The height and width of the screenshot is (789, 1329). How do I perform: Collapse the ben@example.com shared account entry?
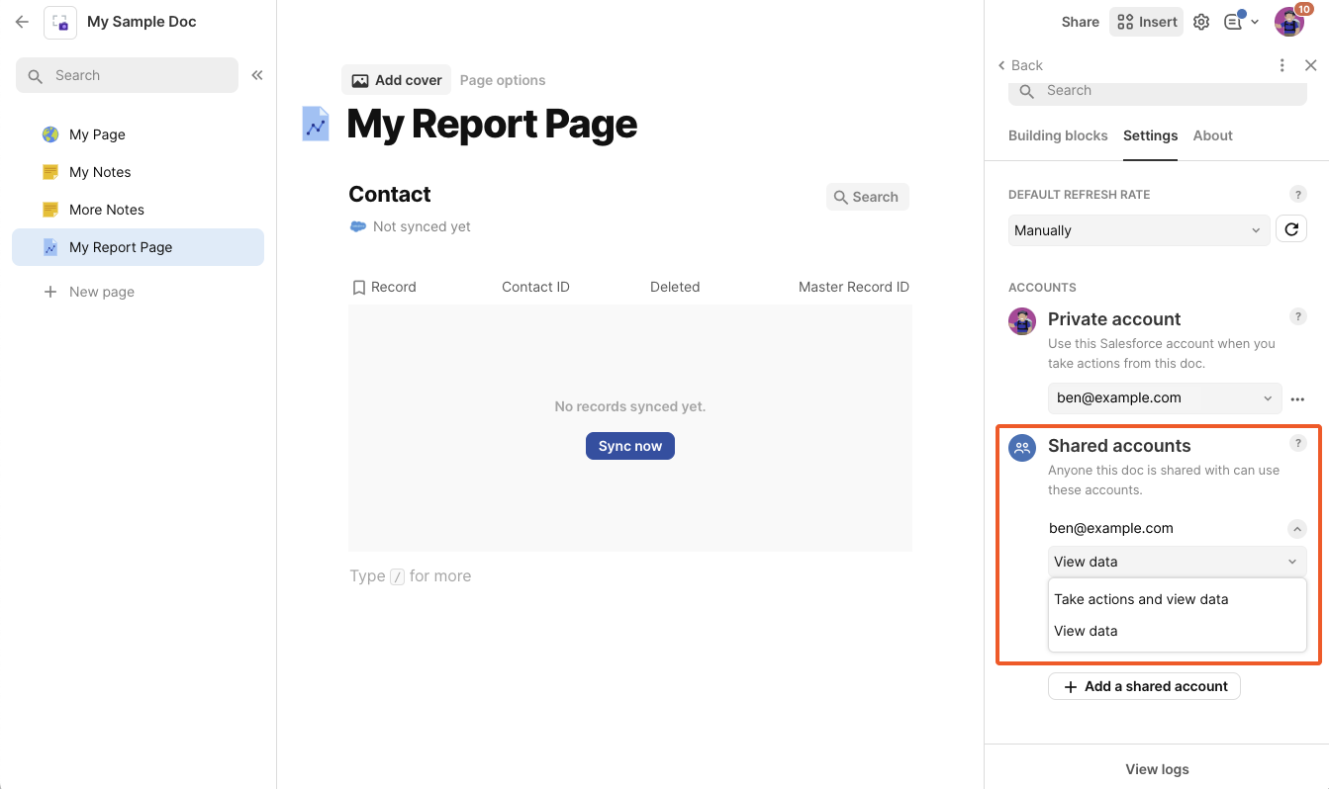click(x=1296, y=529)
